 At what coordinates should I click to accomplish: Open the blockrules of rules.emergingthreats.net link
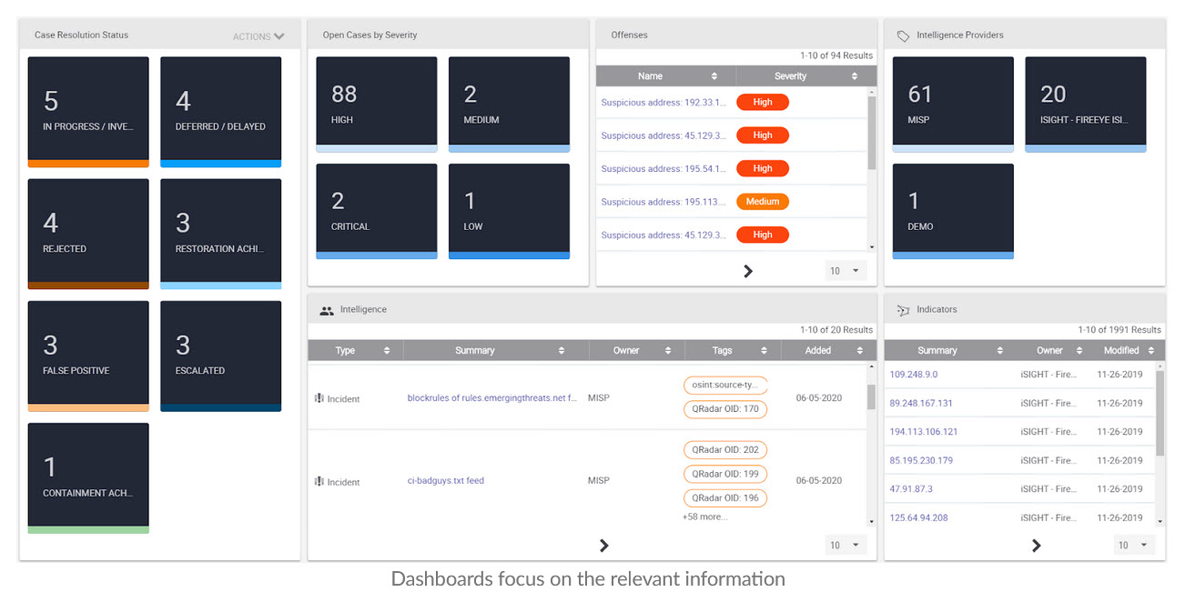click(492, 398)
